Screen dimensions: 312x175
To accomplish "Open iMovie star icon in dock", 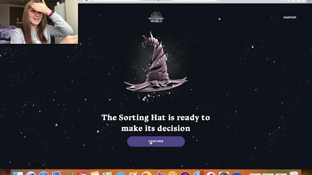I will coord(160,173).
